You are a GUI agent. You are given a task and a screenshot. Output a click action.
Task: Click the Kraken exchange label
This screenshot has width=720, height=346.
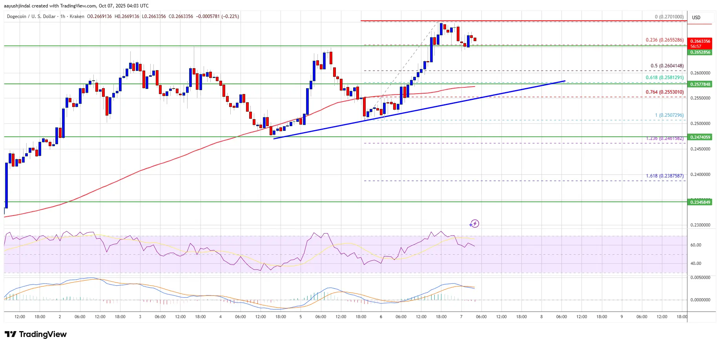point(77,16)
